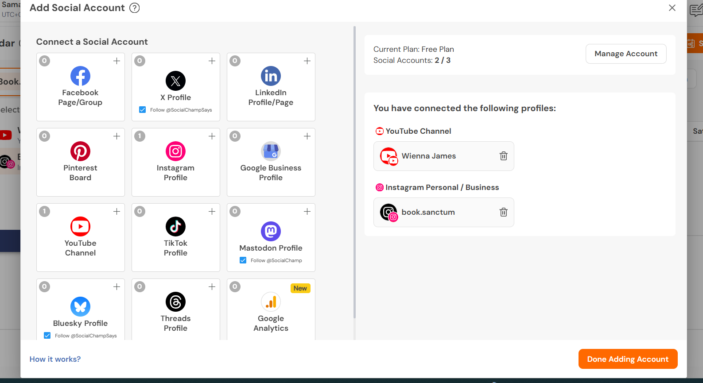Add a Facebook account with plus icon
Screen dimensions: 703x383
[x=117, y=61]
